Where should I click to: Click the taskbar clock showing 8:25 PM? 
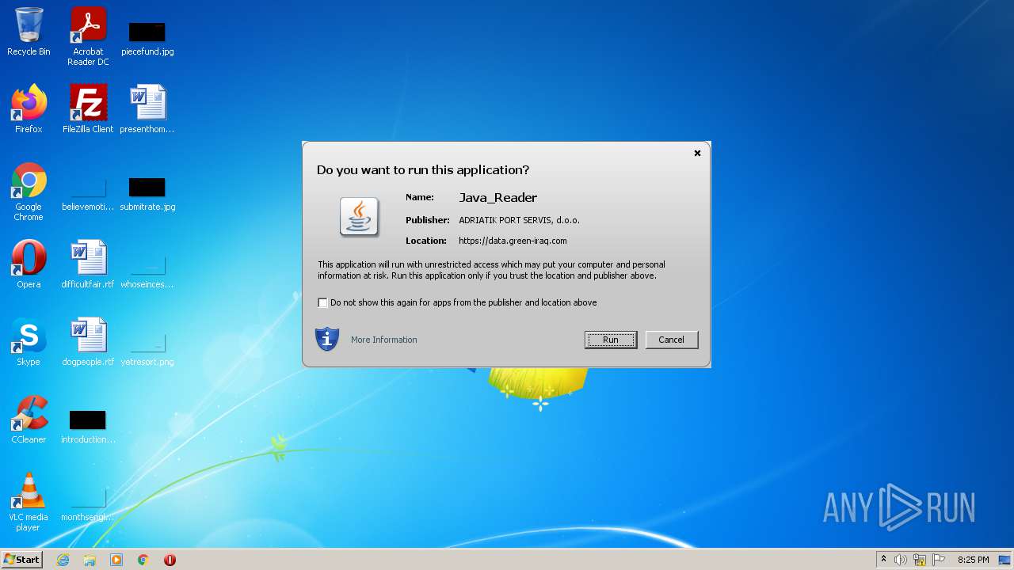coord(973,560)
